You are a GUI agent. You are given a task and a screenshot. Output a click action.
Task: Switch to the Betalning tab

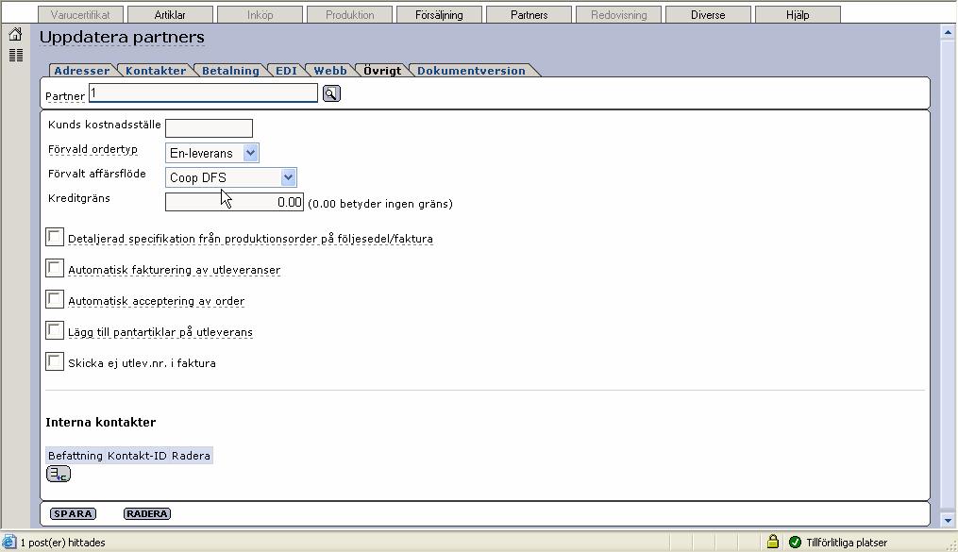(230, 70)
